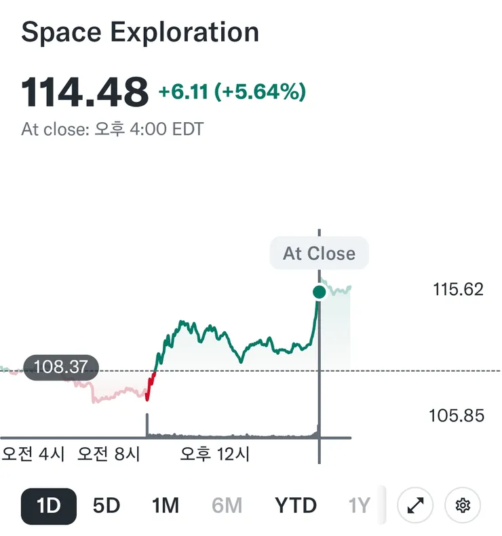This screenshot has height=536, width=502.
Task: Open the fullscreen chart expand icon
Action: coord(415,505)
